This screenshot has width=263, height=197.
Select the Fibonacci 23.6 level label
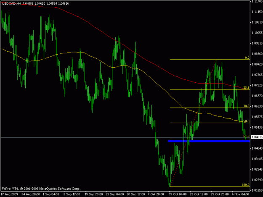[x=246, y=87]
